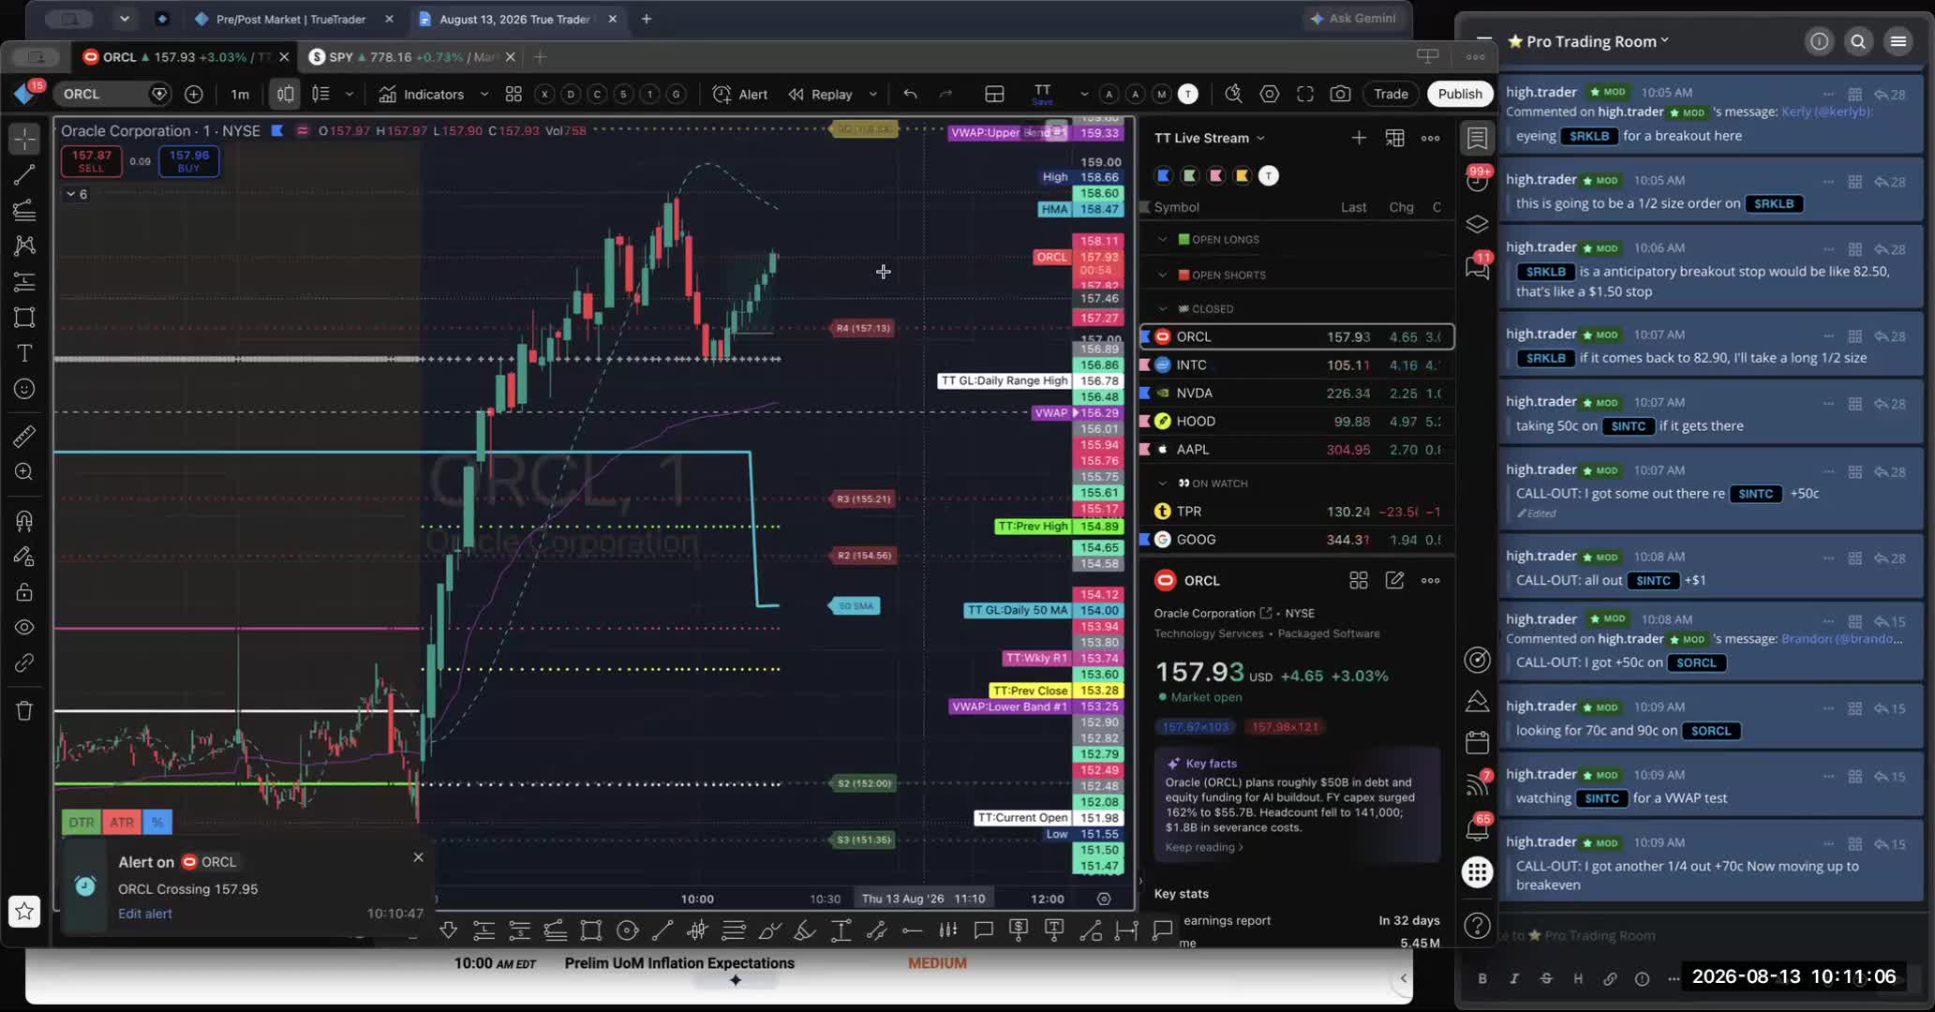1935x1012 pixels.
Task: Toggle lock all drawings
Action: pyautogui.click(x=24, y=592)
